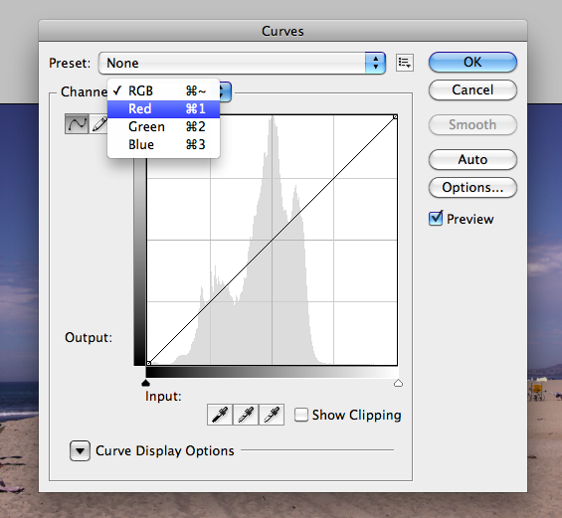Expand Curve Display Options
Screen dimensions: 562x518
(x=80, y=450)
